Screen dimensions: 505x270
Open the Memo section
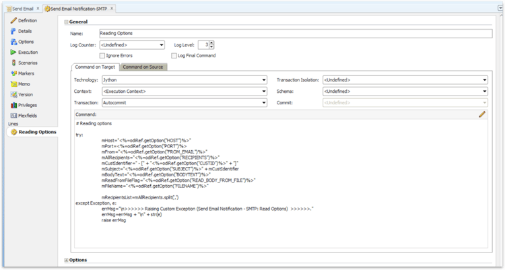click(x=24, y=83)
